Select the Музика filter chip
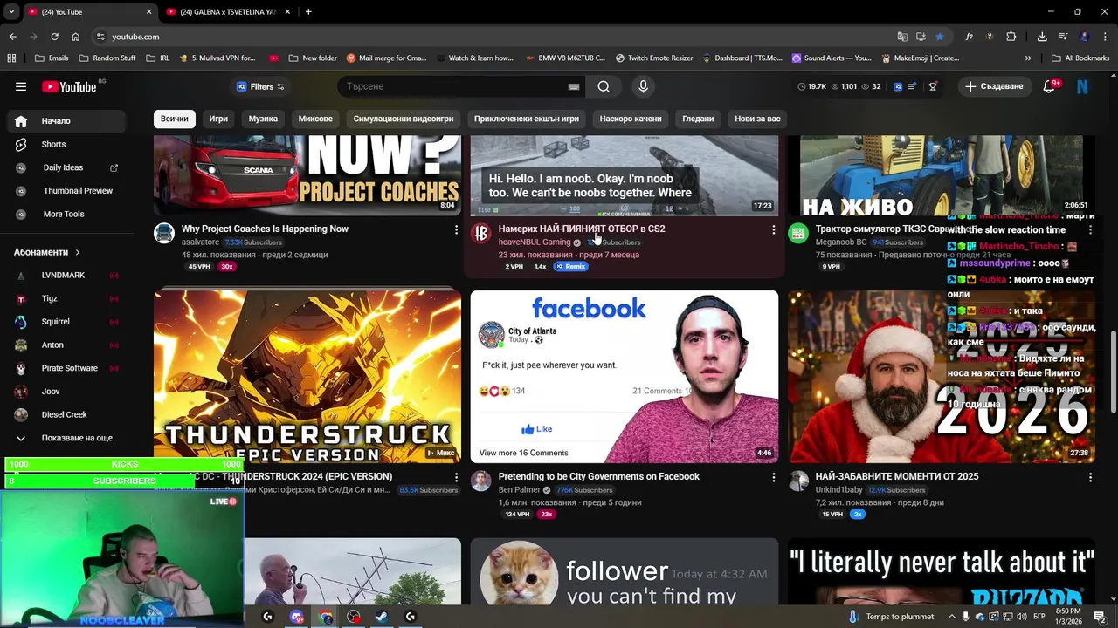1118x628 pixels. (263, 119)
